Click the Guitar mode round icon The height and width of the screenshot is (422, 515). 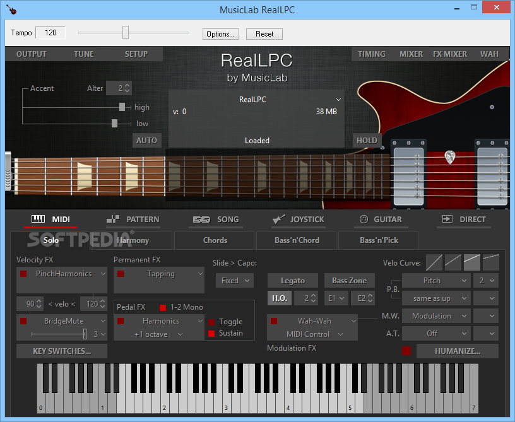pyautogui.click(x=364, y=220)
